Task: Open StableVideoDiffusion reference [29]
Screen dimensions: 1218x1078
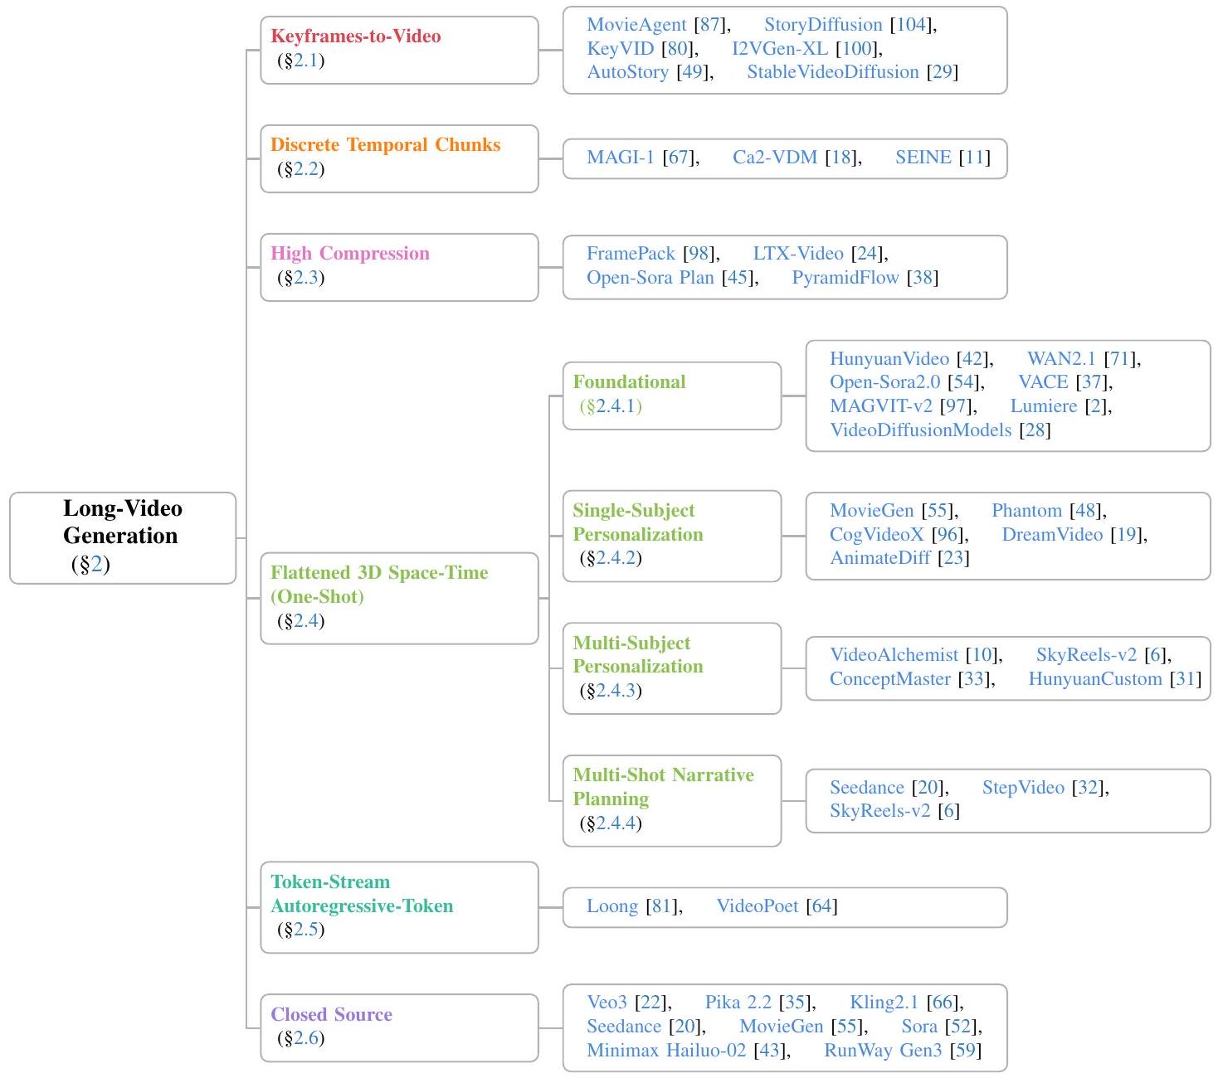Action: 942,72
